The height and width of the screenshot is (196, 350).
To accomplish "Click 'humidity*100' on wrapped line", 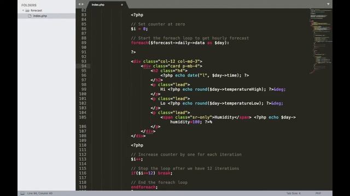I will [x=185, y=122].
